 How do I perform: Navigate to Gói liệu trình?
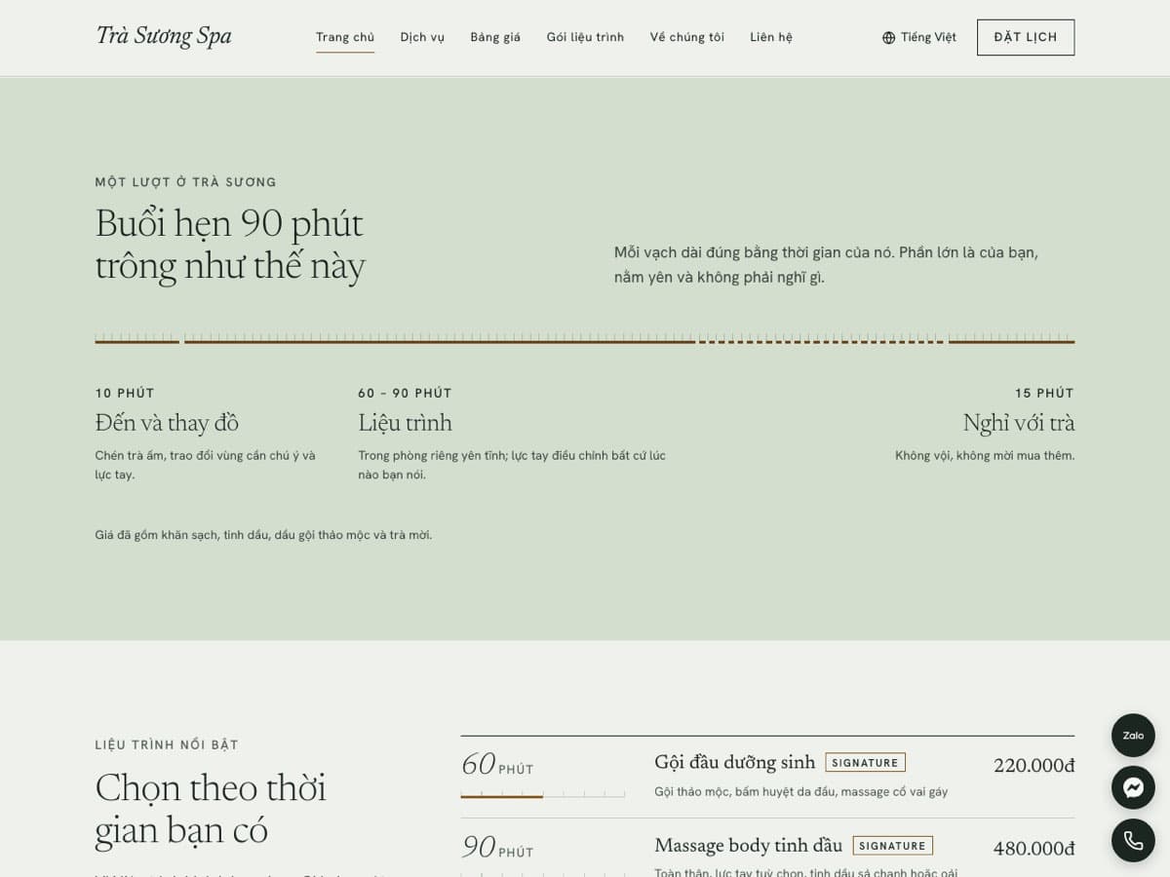pos(585,37)
